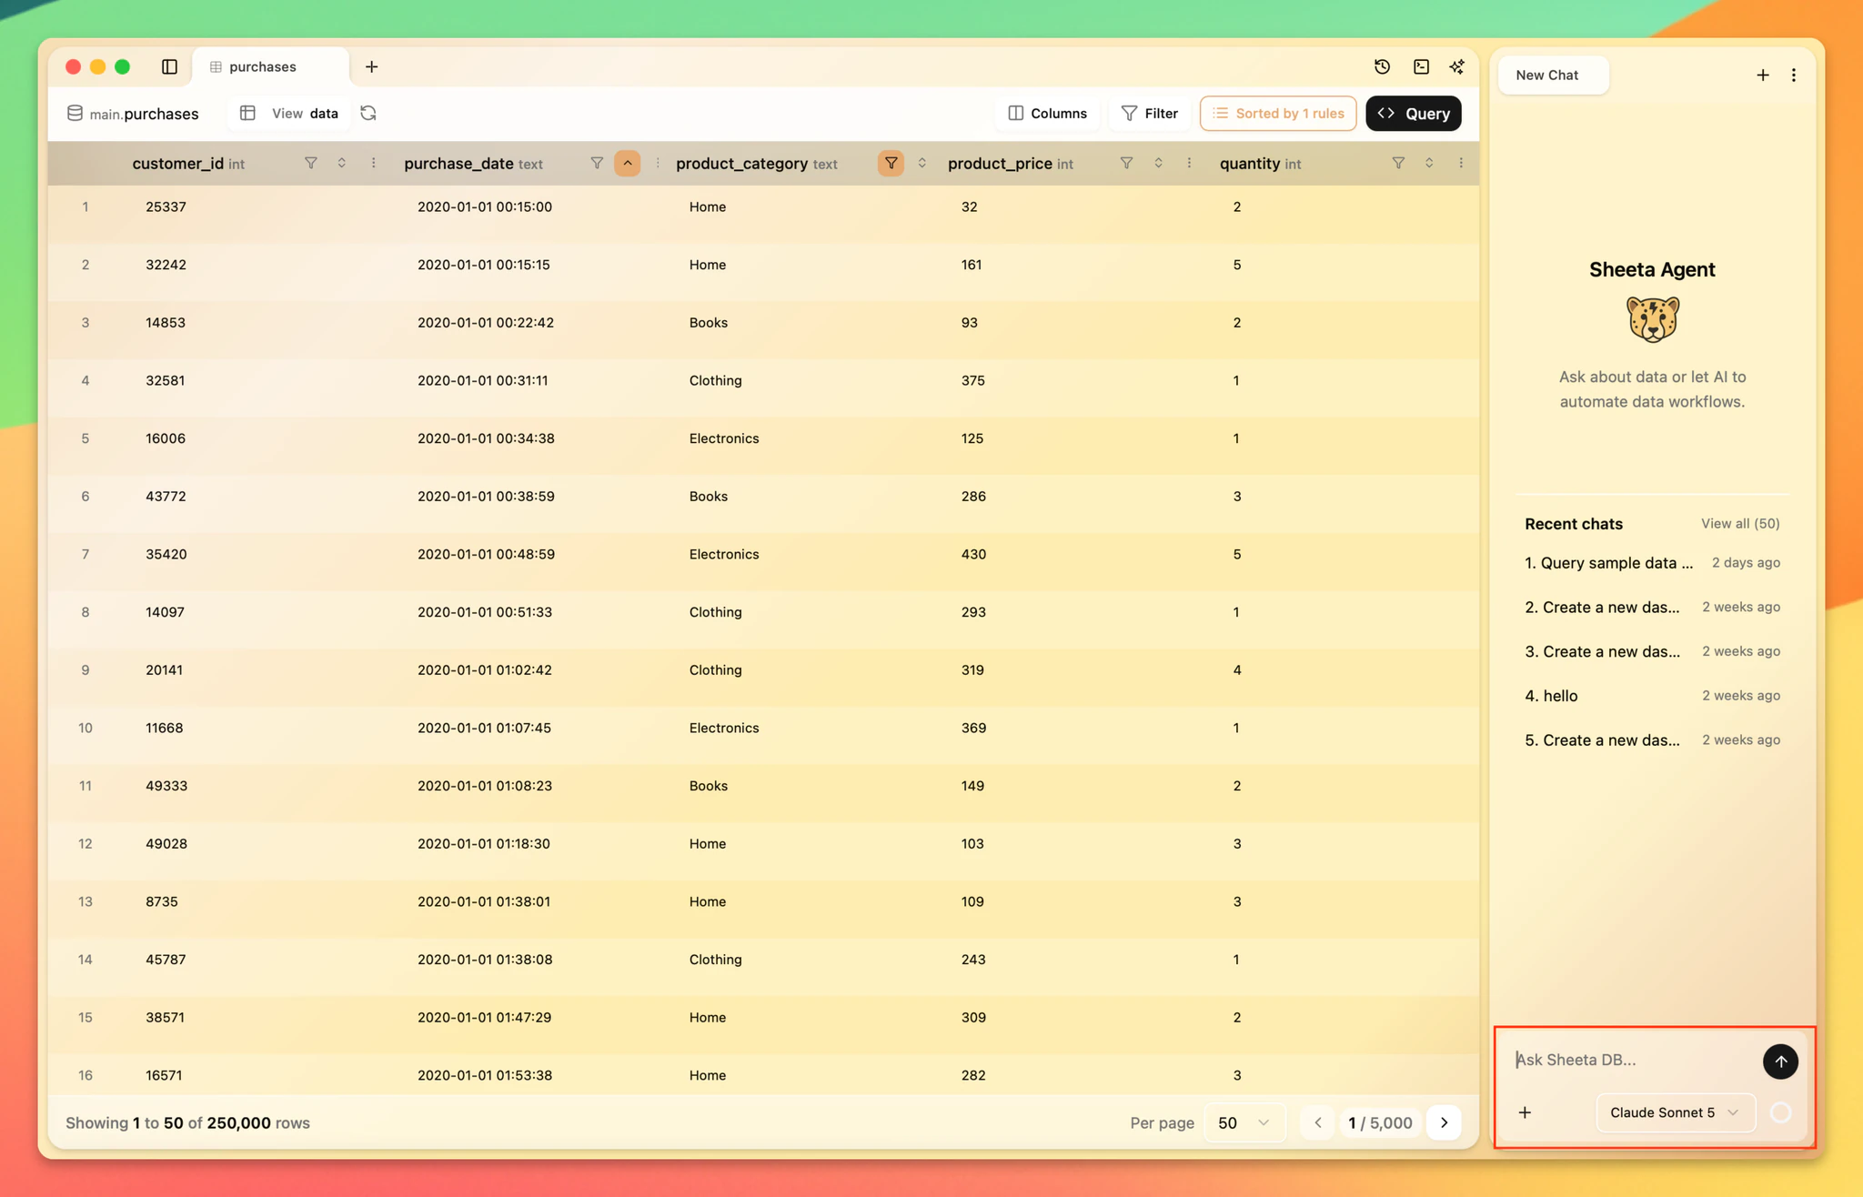This screenshot has height=1197, width=1863.
Task: Sort the product_price column
Action: [x=1158, y=163]
